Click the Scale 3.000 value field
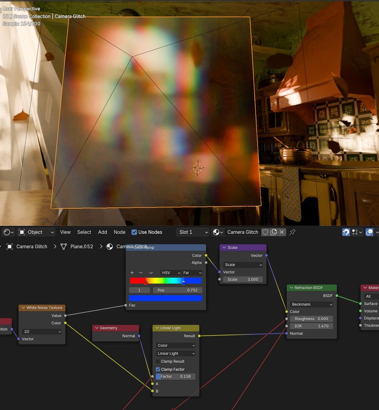 pos(243,280)
